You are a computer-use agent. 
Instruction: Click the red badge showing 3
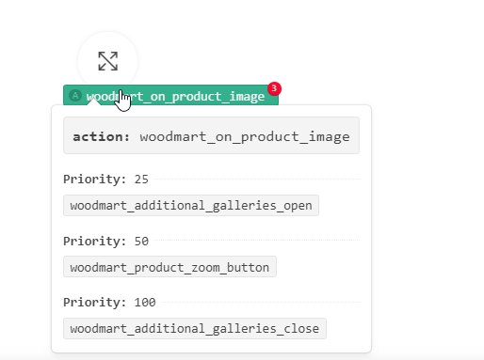pos(274,88)
